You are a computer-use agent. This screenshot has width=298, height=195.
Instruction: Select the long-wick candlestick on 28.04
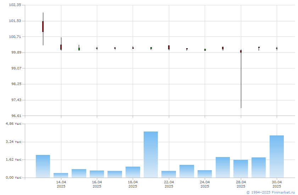tap(241, 79)
